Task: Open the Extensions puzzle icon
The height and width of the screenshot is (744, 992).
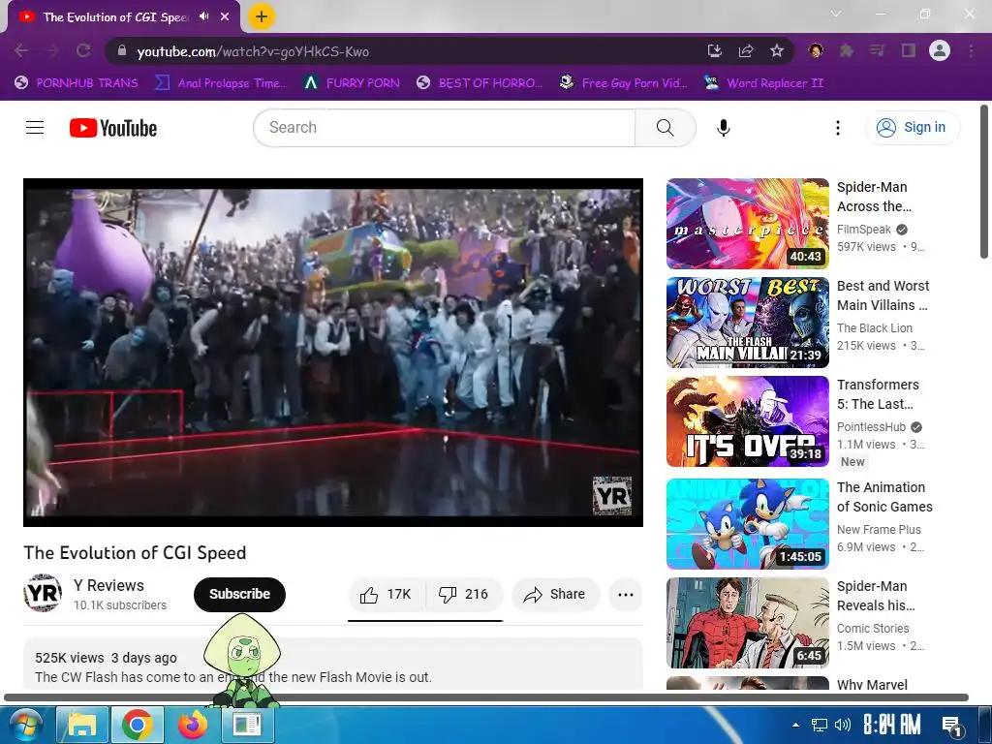Action: [x=847, y=50]
